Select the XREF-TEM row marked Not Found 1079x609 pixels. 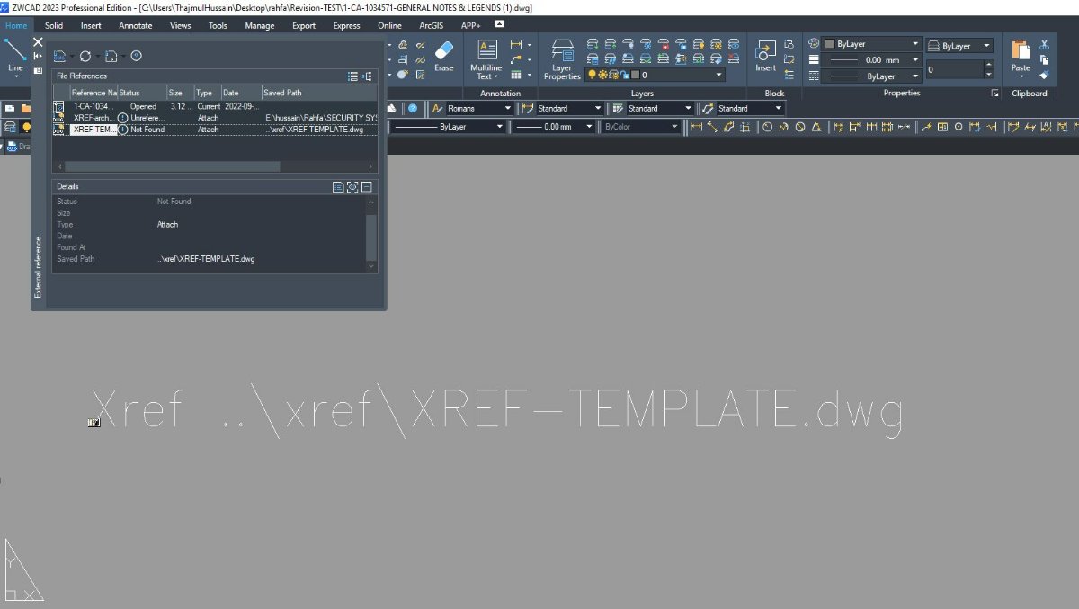[215, 130]
